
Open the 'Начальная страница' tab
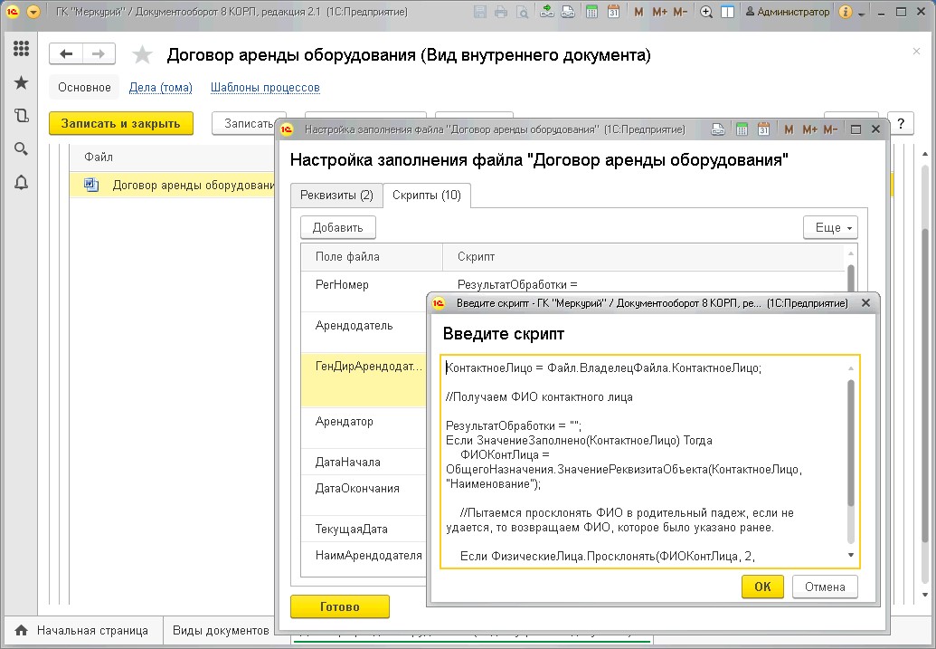[83, 631]
